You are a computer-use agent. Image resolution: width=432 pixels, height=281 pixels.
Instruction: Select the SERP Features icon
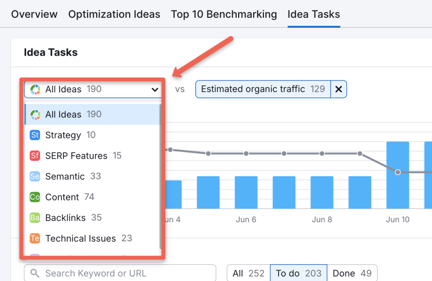click(35, 156)
